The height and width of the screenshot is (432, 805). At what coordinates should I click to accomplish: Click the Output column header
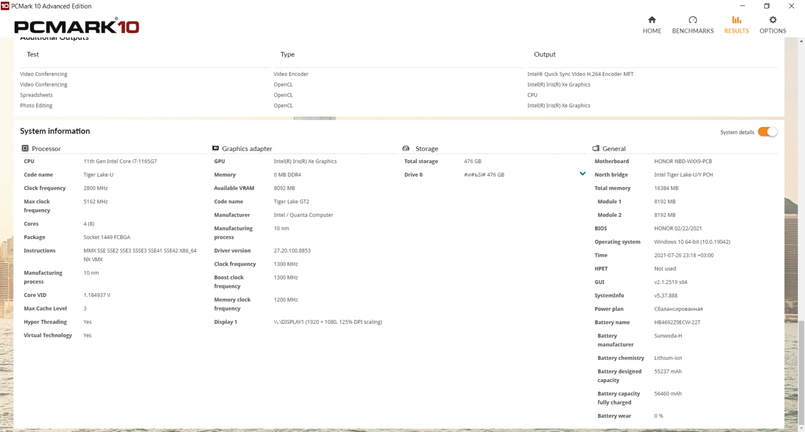545,54
